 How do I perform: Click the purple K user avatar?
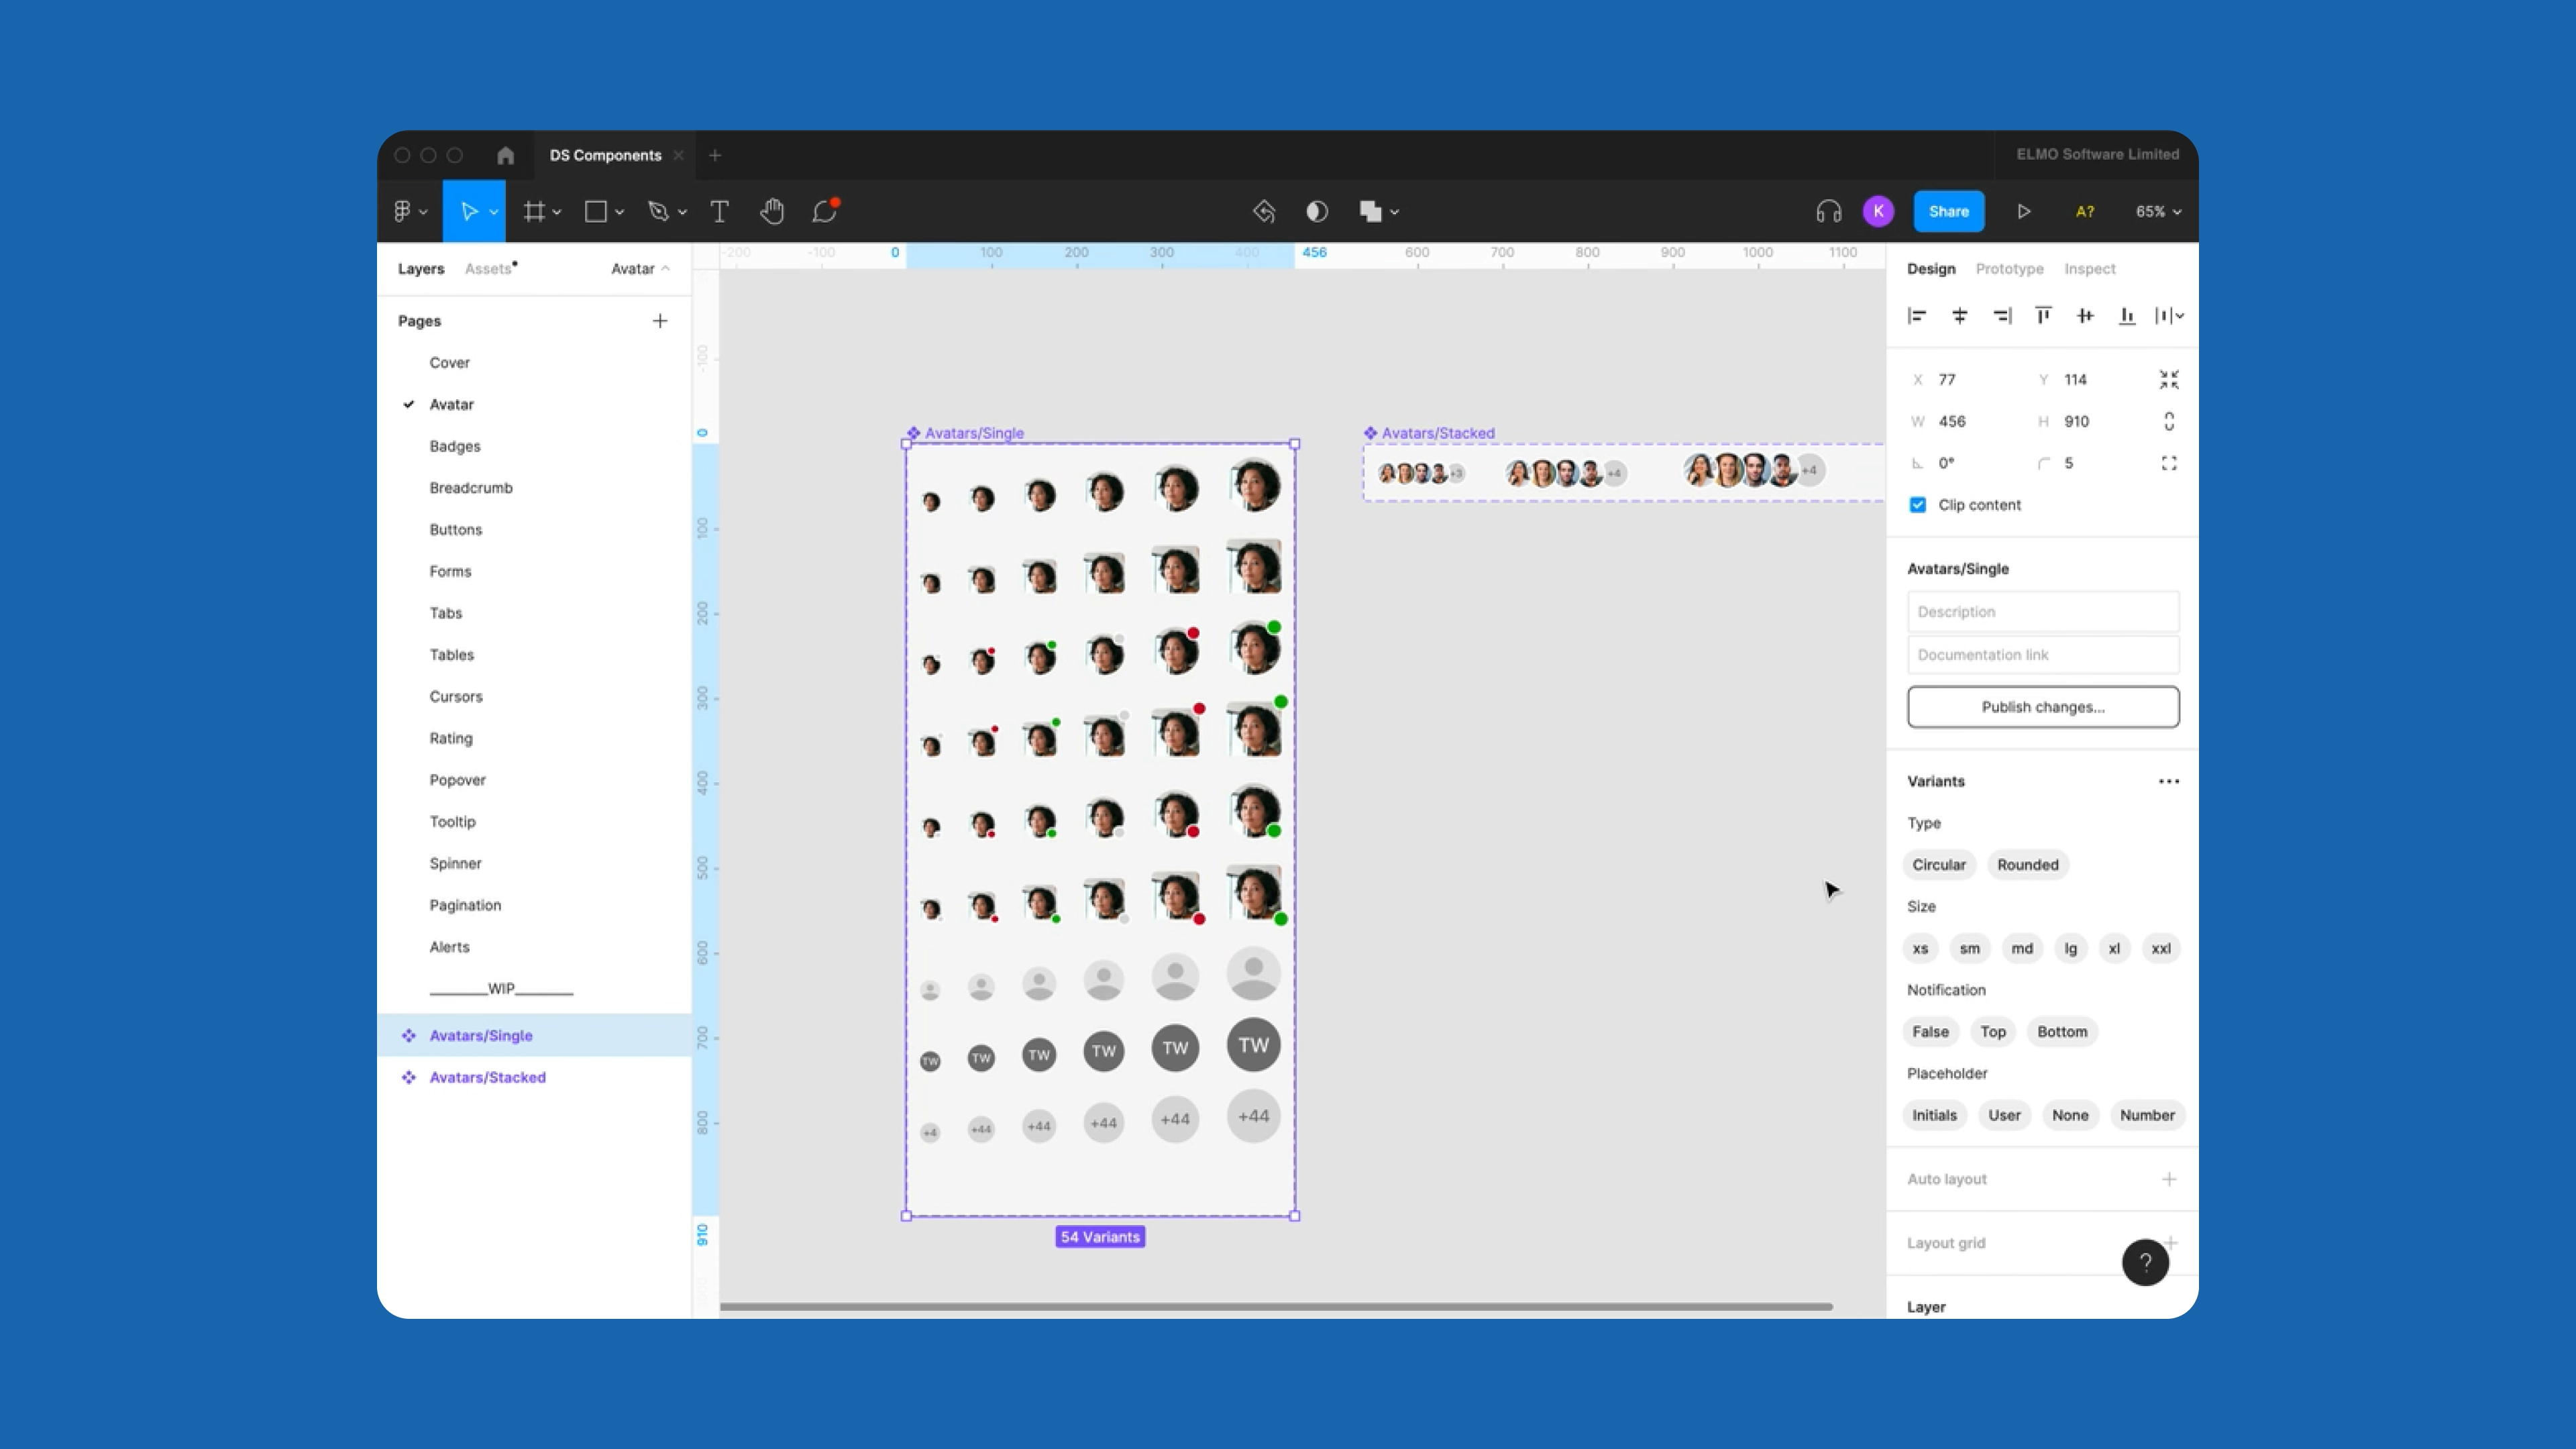[x=1878, y=211]
